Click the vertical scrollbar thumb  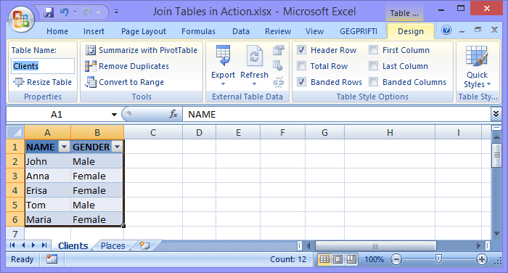click(496, 155)
